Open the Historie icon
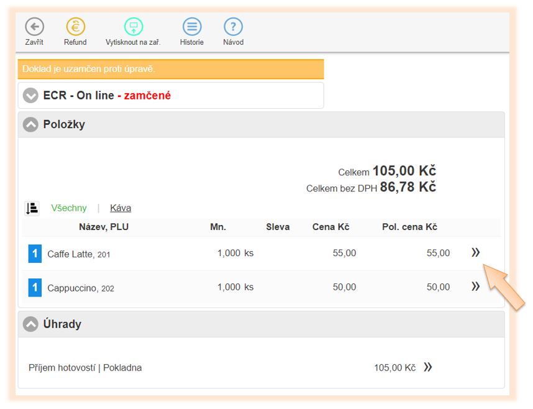533x409 pixels. [192, 27]
